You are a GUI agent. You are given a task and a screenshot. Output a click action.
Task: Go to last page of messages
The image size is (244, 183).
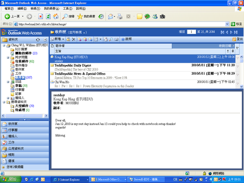pos(236,32)
